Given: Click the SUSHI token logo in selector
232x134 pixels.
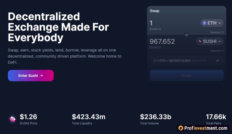Looking at the screenshot, I should click(200, 41).
